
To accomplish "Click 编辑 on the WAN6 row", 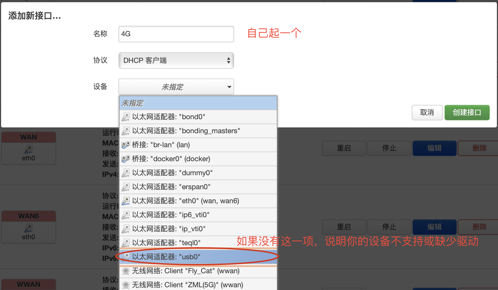I will [x=434, y=227].
